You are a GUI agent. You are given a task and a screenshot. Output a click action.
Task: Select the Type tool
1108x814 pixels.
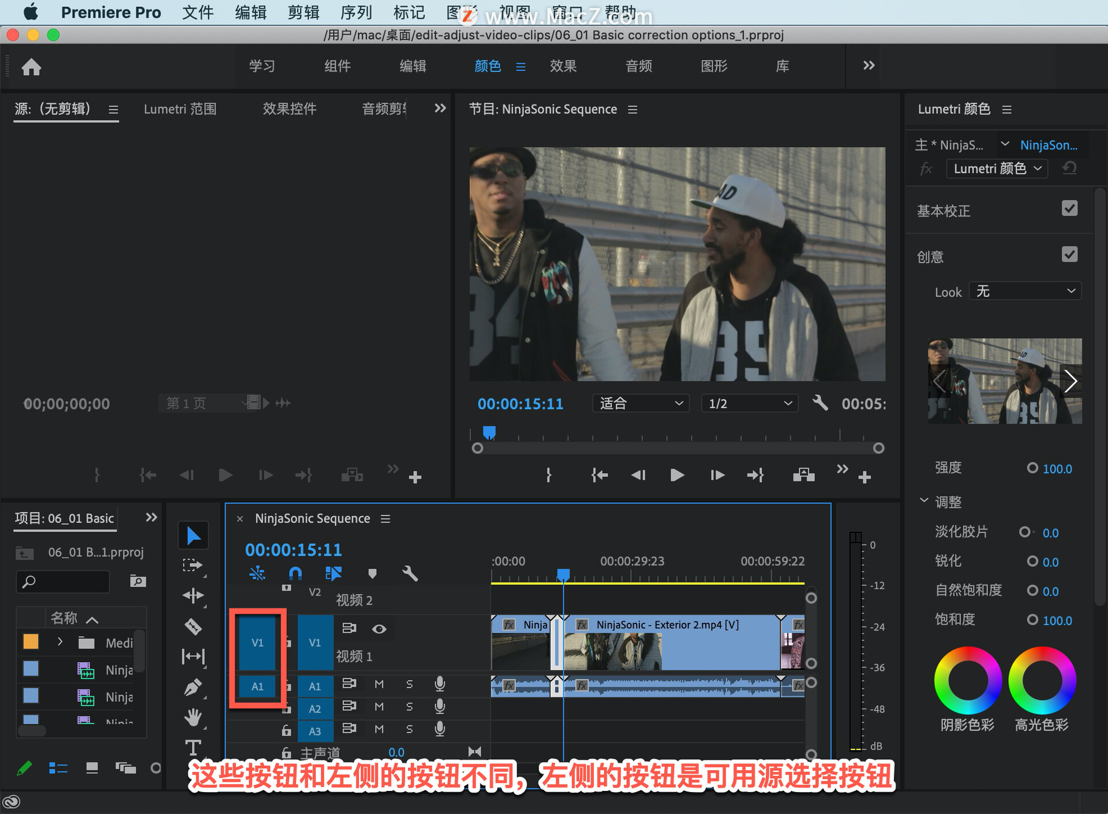tap(193, 748)
